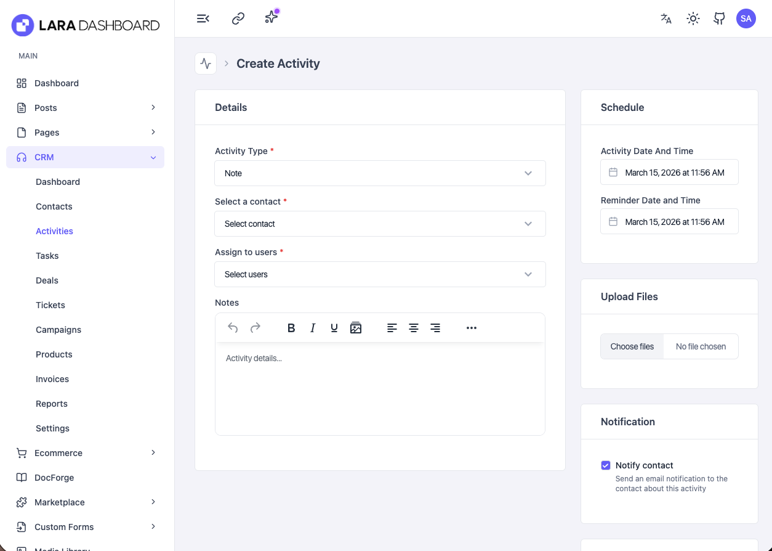This screenshot has width=772, height=551.
Task: Undo last edit in Notes editor
Action: (233, 328)
